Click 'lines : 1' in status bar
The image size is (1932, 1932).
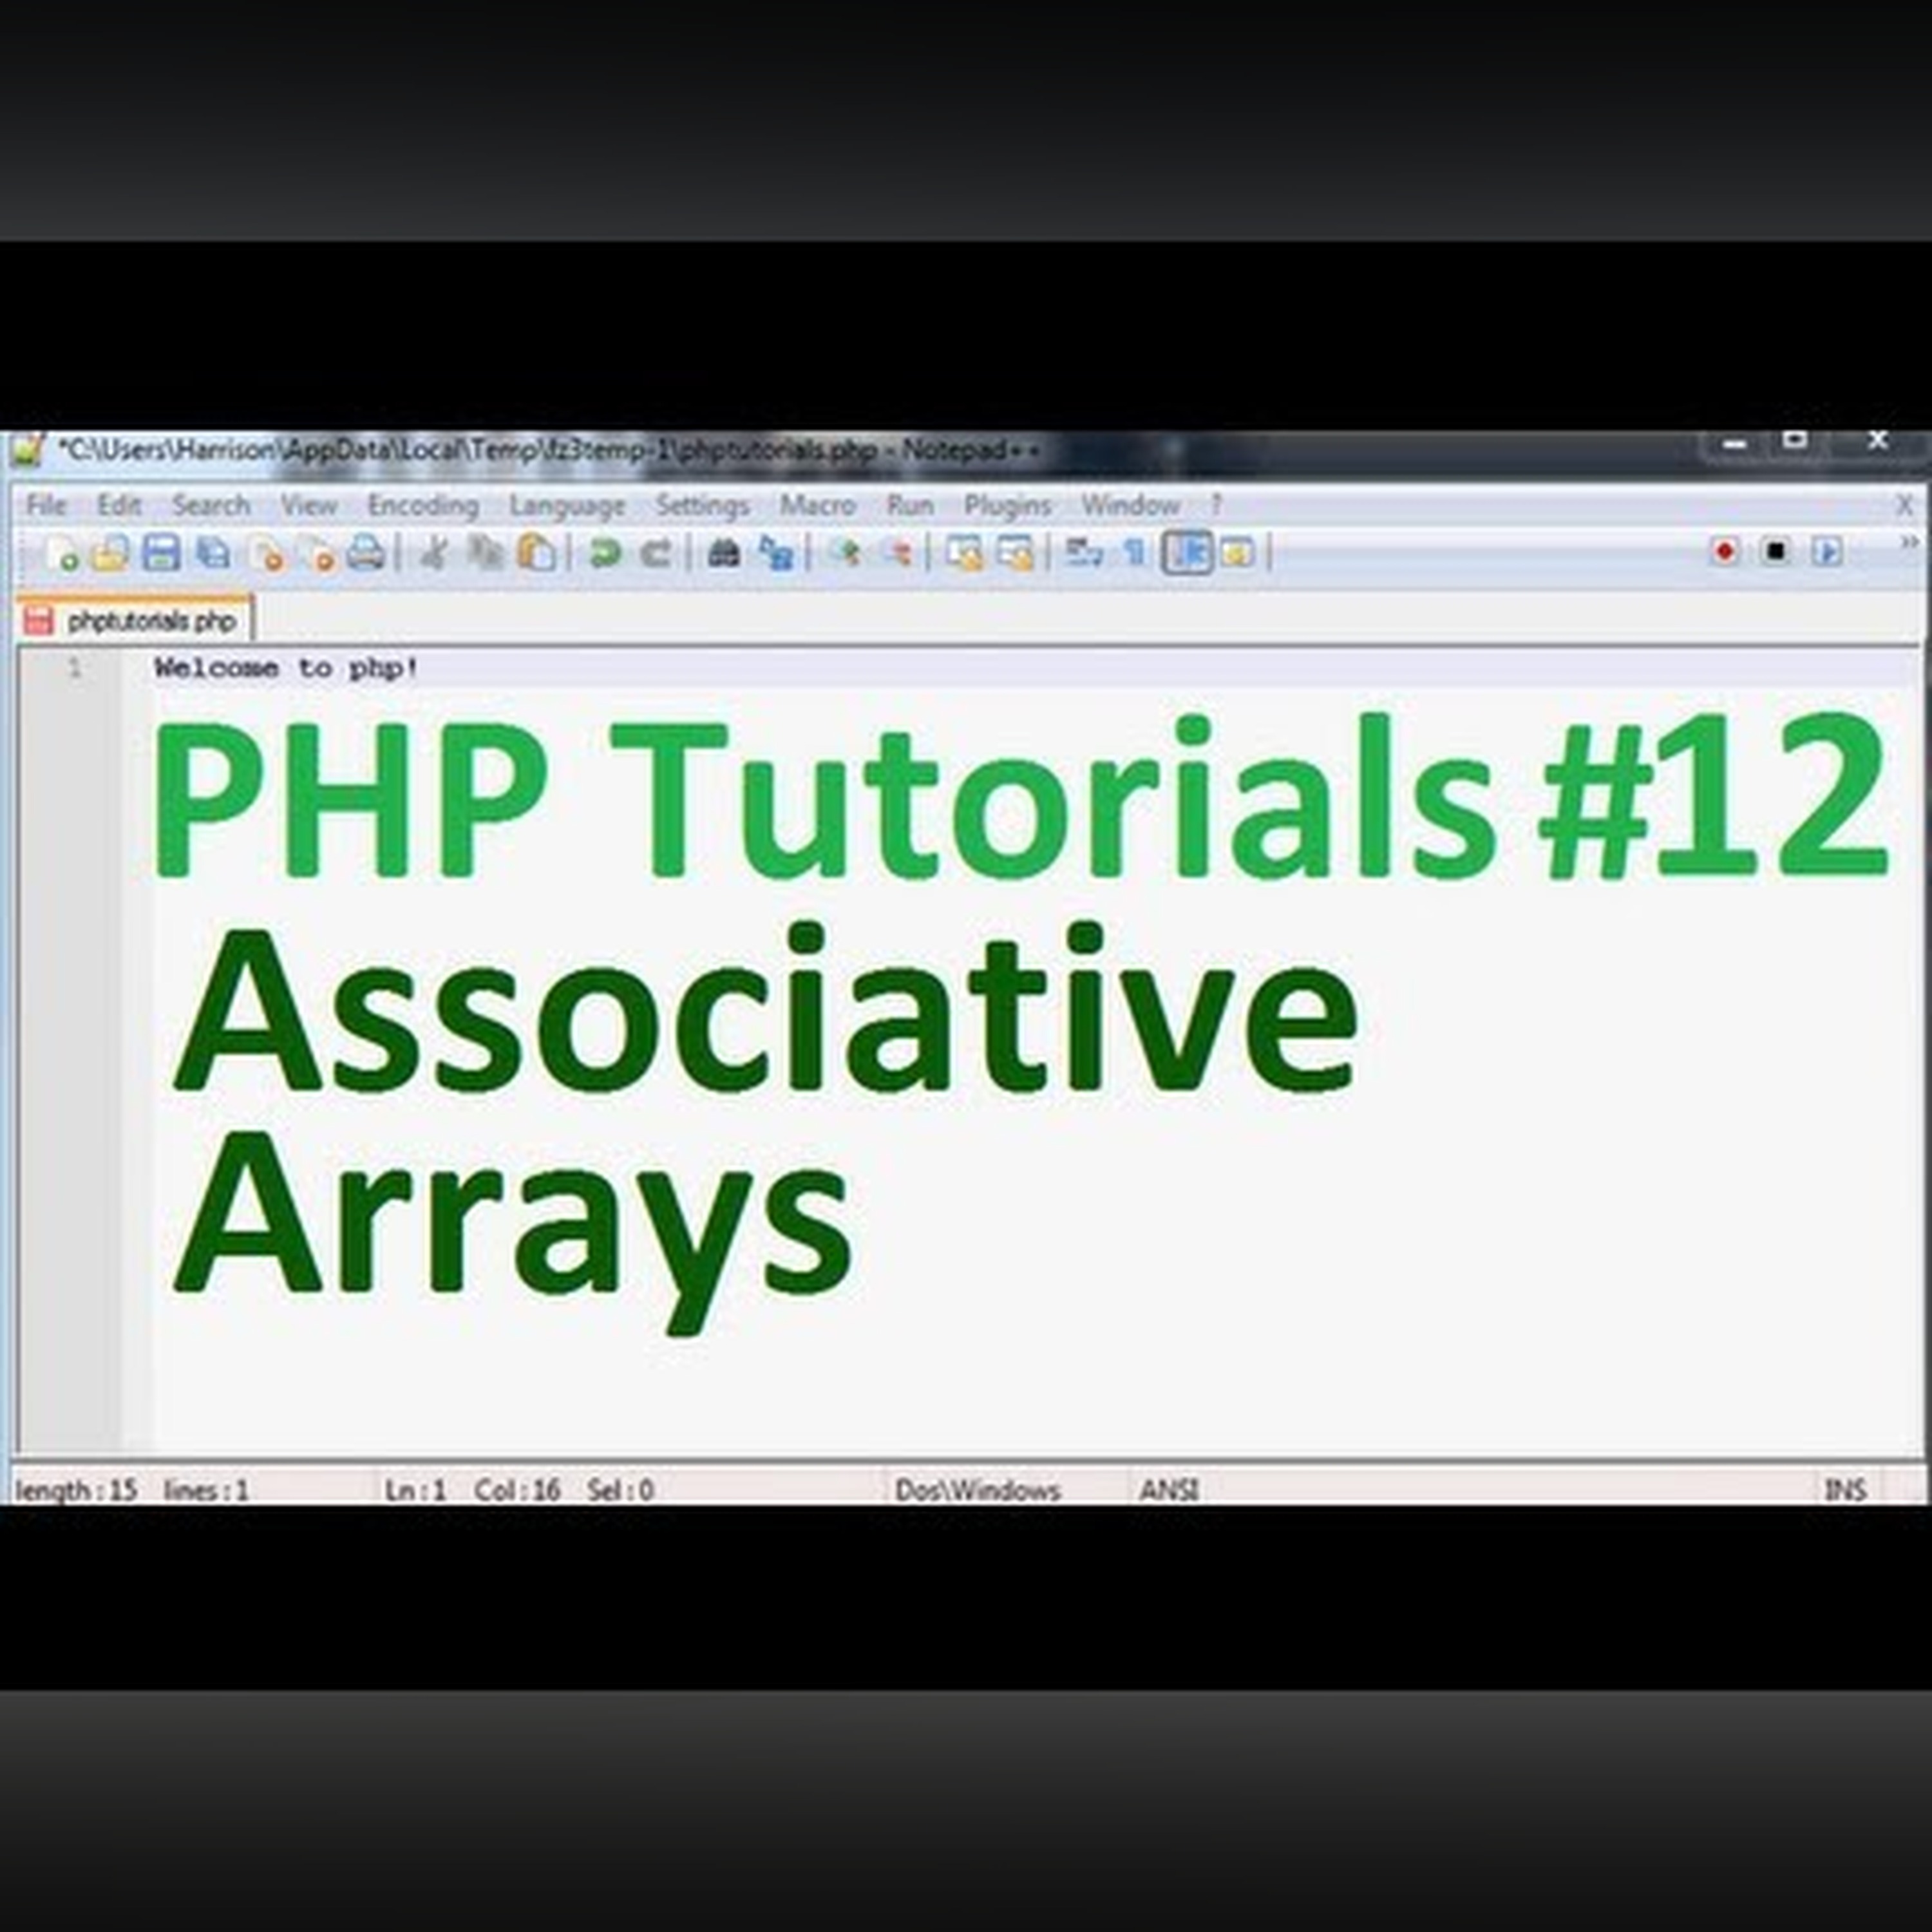click(206, 1490)
